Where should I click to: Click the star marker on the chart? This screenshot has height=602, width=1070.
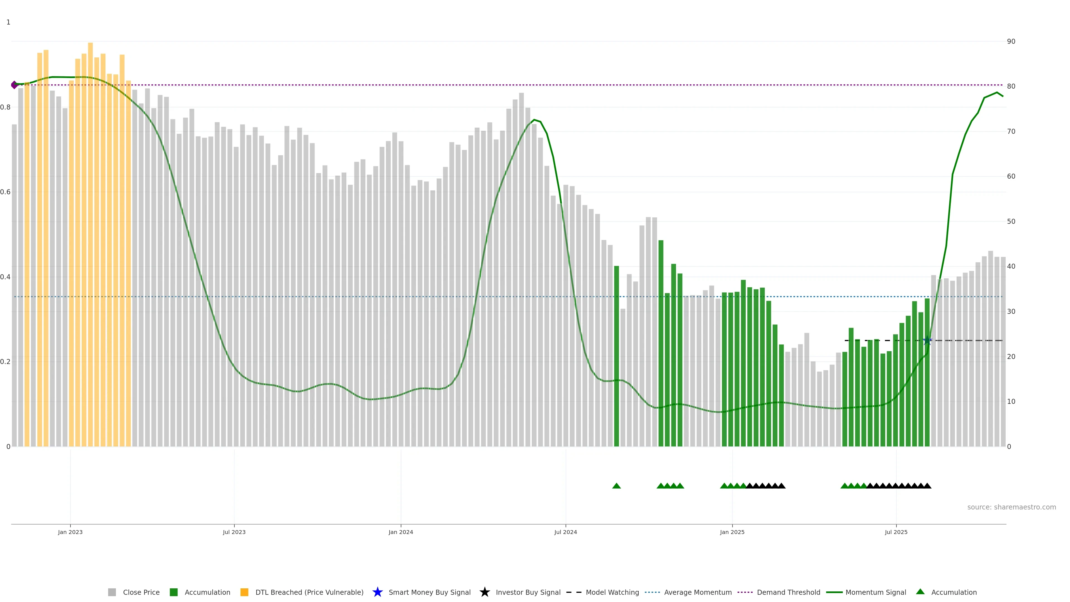coord(927,340)
